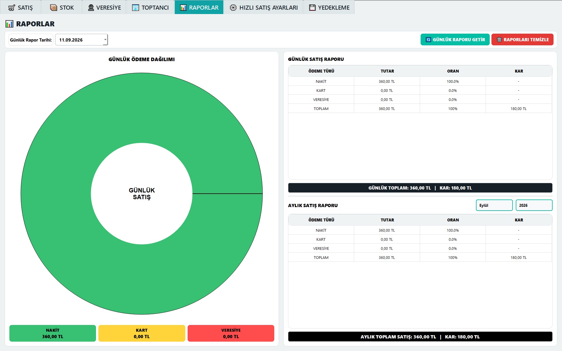The image size is (562, 351).
Task: Open the YEDEKLEME tab
Action: pos(329,7)
